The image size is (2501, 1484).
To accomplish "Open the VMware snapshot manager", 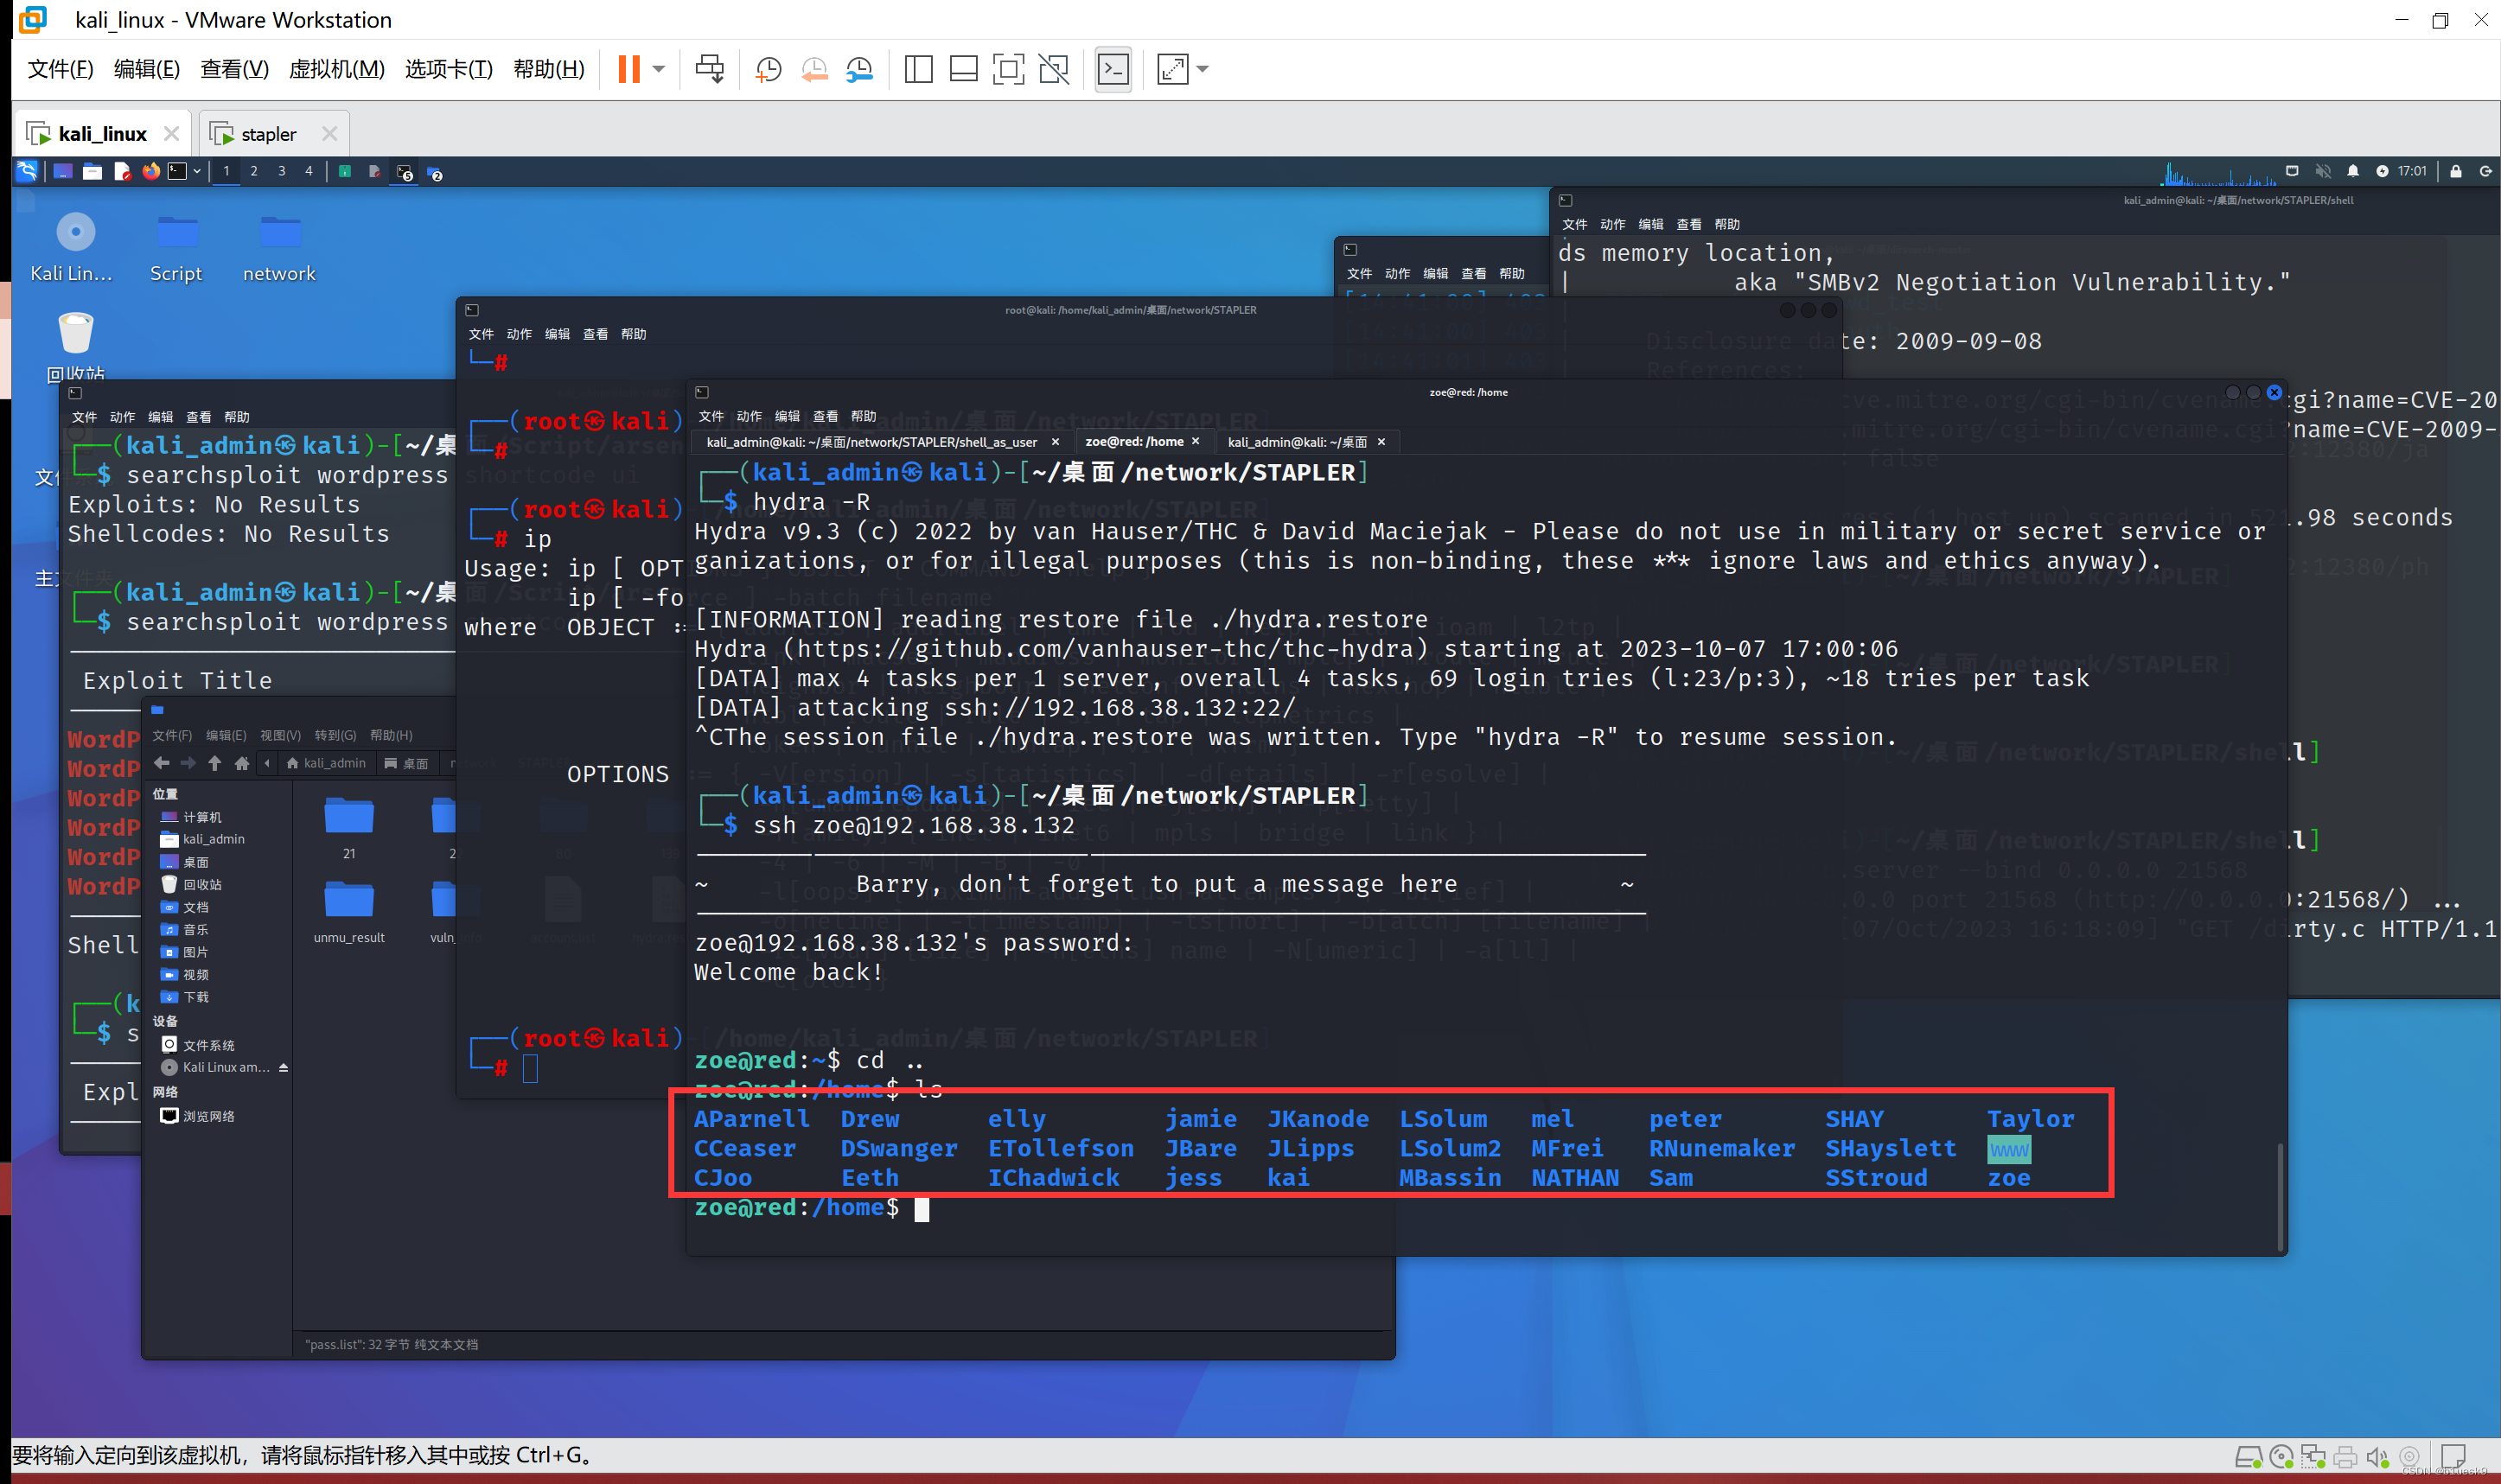I will 859,68.
